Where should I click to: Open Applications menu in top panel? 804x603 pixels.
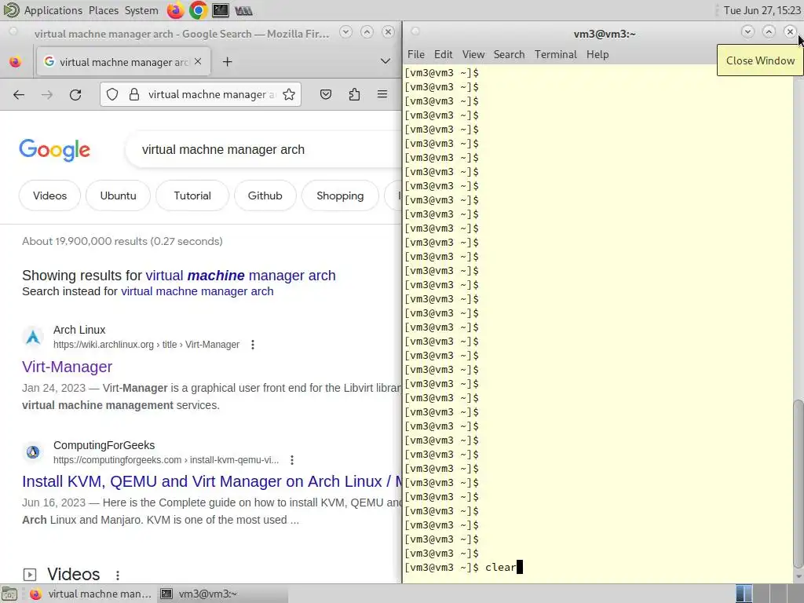53,10
